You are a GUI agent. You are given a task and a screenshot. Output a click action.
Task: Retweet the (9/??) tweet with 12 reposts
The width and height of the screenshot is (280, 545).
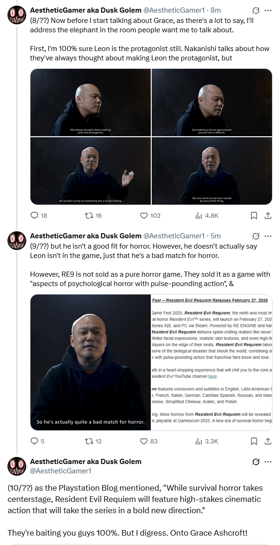click(93, 441)
